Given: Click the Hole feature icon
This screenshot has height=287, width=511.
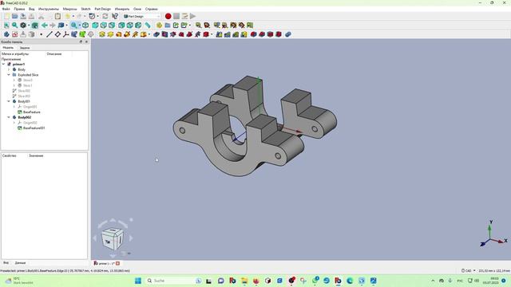Looking at the screenshot, I should click(165, 34).
